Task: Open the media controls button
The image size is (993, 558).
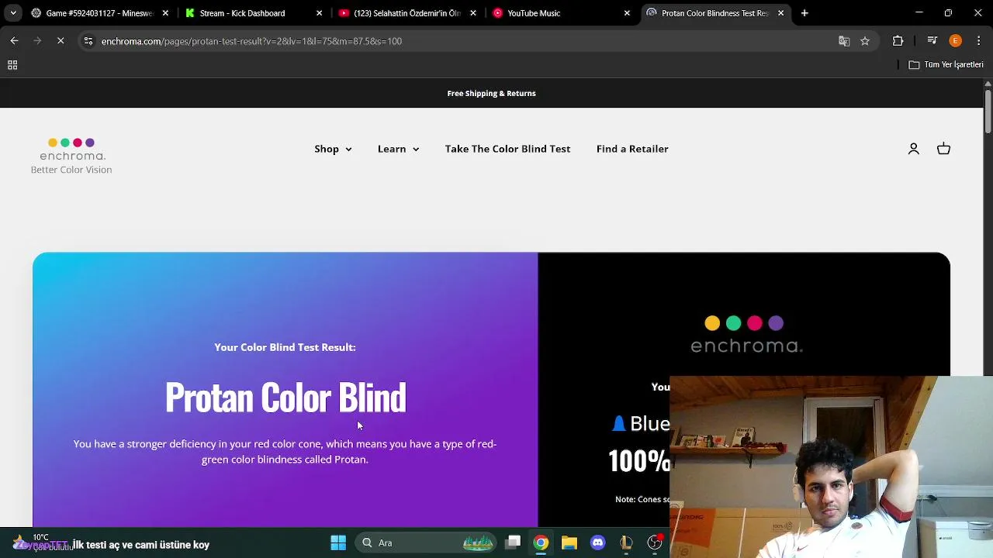Action: [x=932, y=41]
